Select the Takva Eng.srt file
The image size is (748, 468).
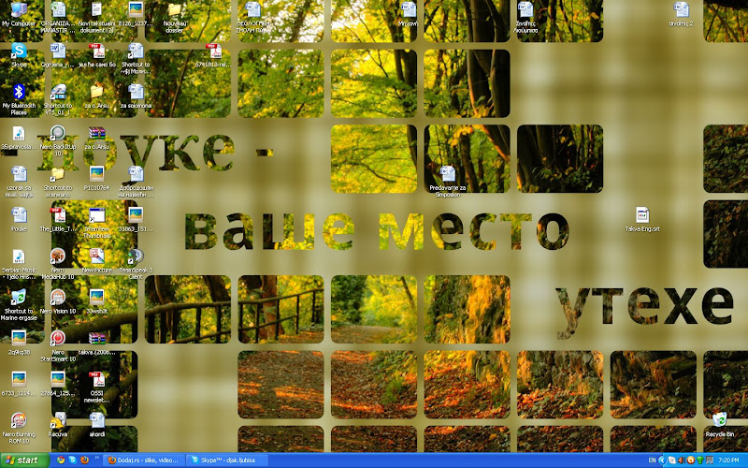[642, 220]
